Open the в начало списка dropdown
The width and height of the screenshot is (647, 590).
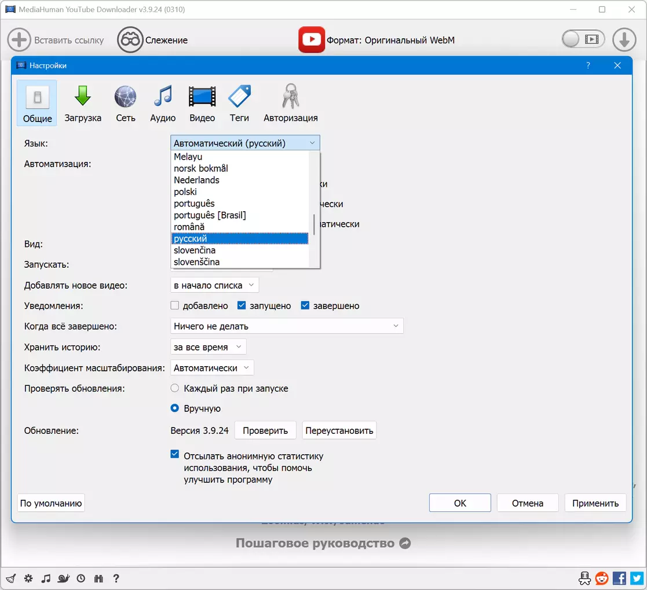click(x=214, y=285)
